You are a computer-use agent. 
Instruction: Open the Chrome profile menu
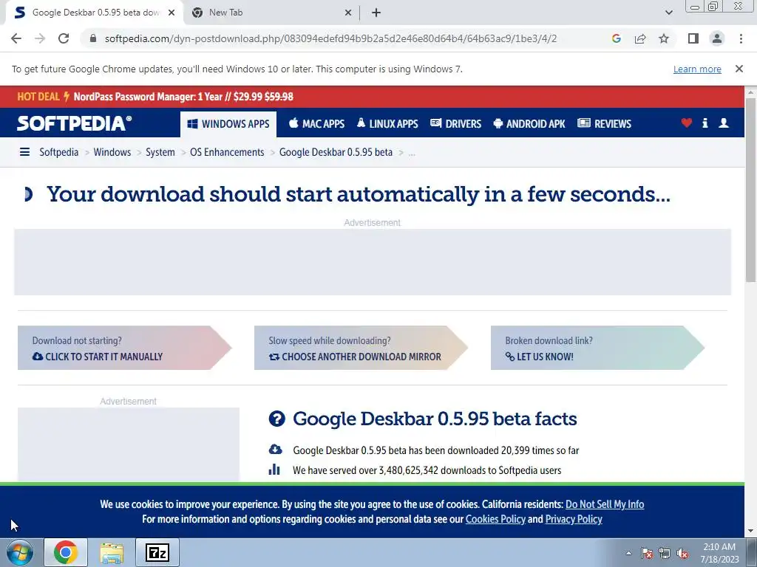pos(717,38)
